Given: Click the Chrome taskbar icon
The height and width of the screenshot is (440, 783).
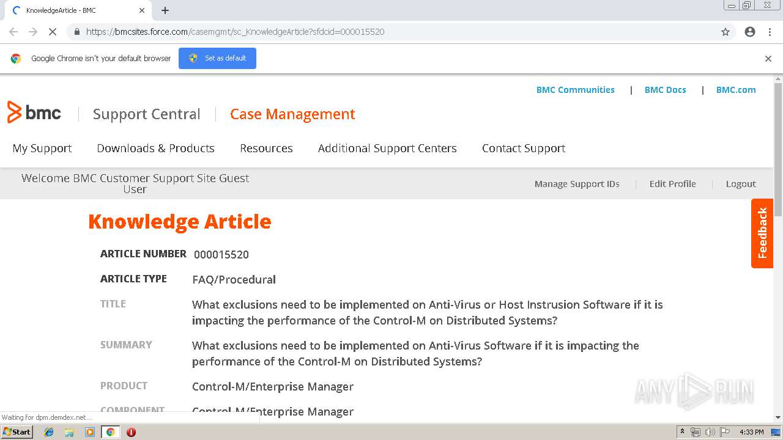Looking at the screenshot, I should (111, 432).
